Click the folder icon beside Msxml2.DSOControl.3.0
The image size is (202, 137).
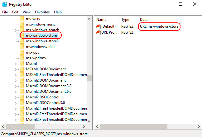click(22, 103)
